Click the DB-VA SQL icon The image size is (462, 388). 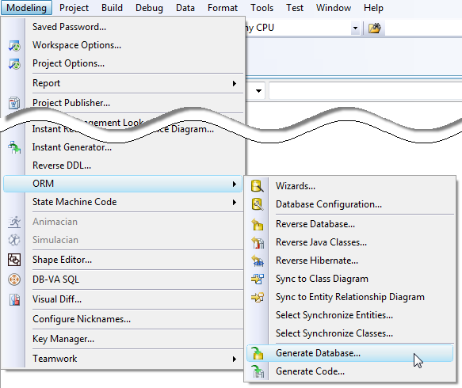[14, 280]
